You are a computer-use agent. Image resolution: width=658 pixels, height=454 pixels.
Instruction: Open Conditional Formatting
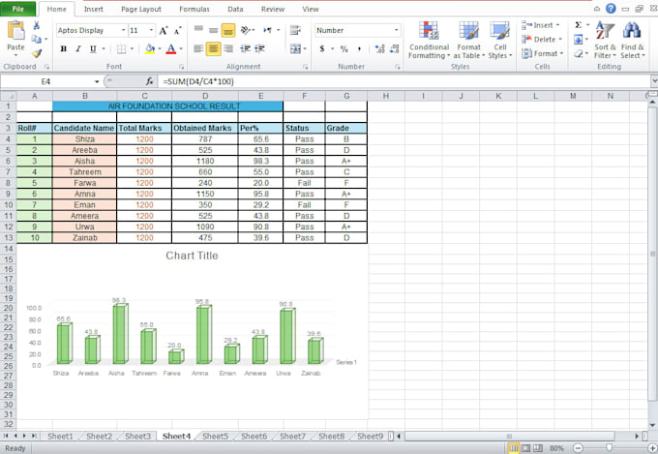429,40
